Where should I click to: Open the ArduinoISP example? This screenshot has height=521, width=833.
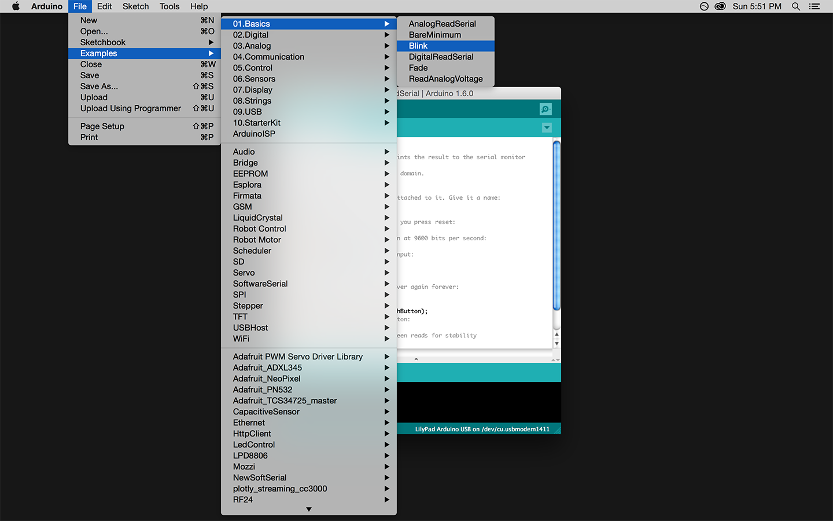tap(309, 134)
